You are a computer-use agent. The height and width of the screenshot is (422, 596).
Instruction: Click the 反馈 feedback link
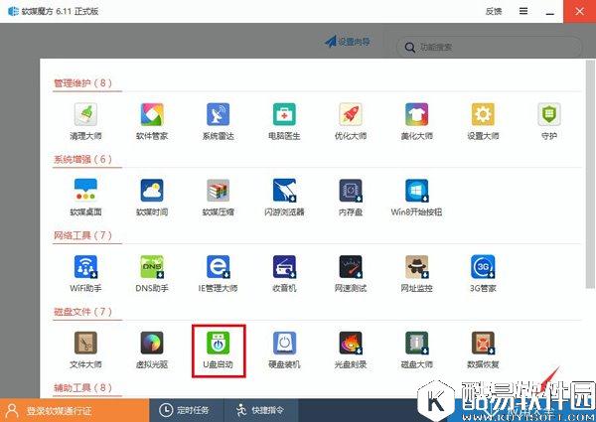pyautogui.click(x=494, y=11)
